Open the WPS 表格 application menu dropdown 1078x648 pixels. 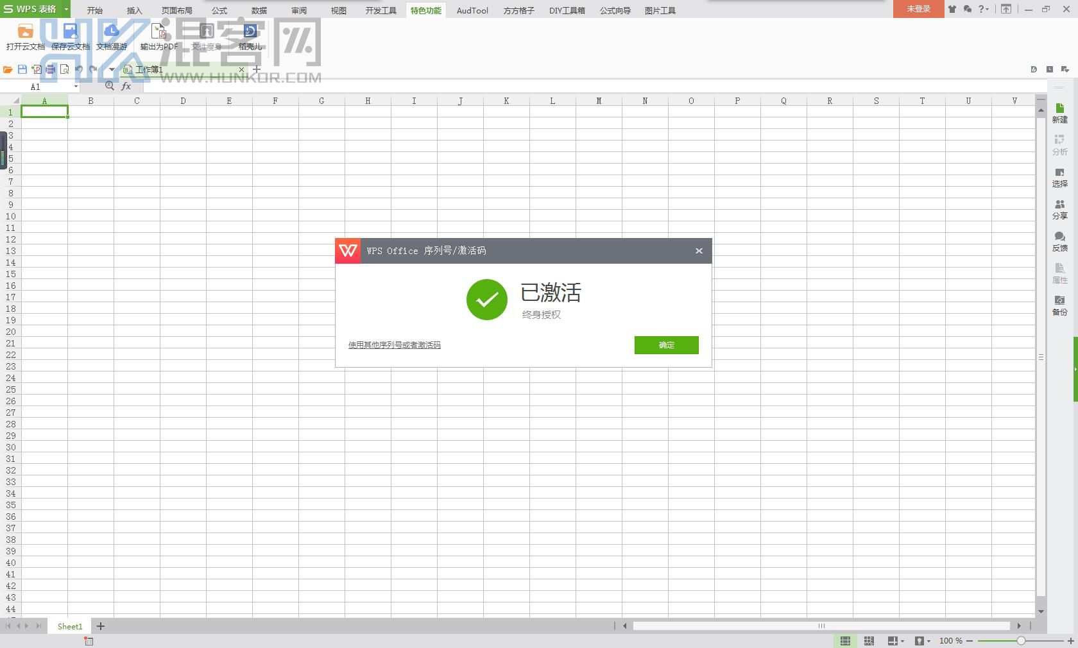pyautogui.click(x=66, y=9)
